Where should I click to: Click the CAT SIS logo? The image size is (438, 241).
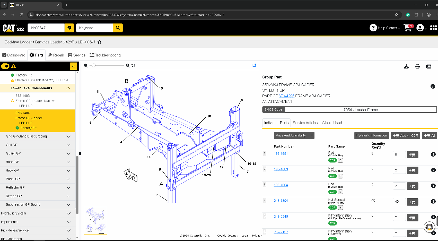(x=13, y=28)
